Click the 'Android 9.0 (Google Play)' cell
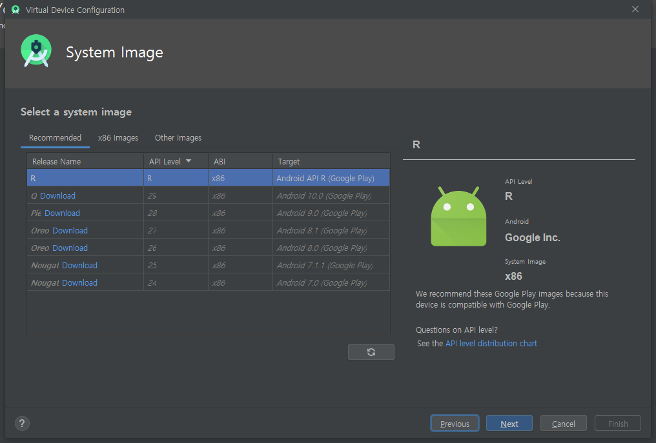This screenshot has width=656, height=443. 331,213
